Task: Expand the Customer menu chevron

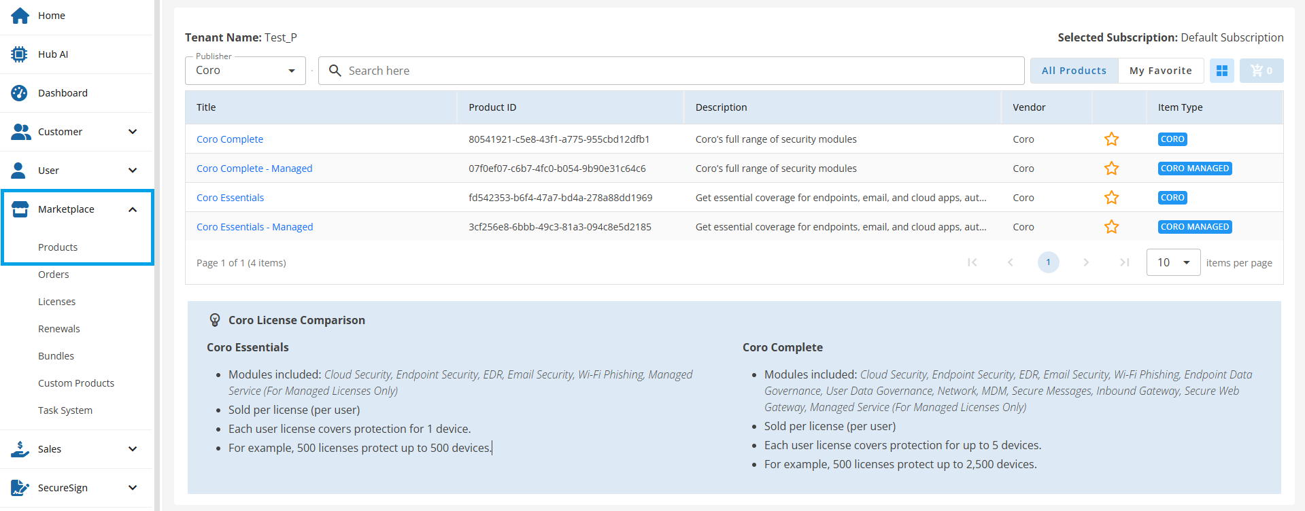Action: 133,132
